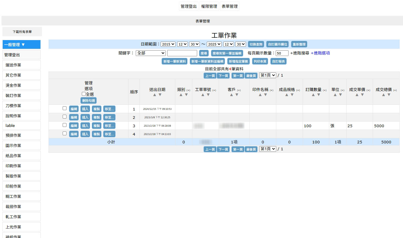Select the row 4 checkbox
The width and height of the screenshot is (403, 238).
(x=64, y=134)
